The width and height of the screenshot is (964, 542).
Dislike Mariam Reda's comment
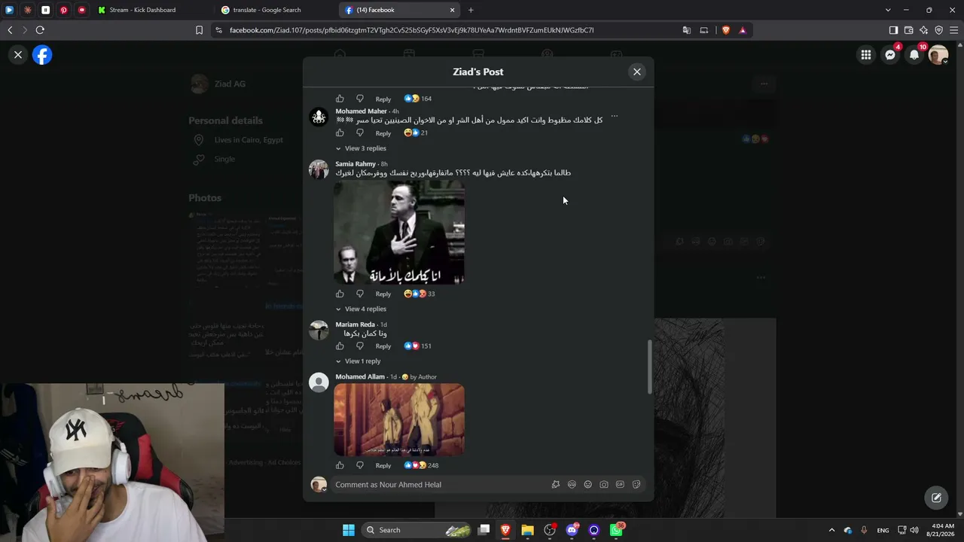(359, 346)
